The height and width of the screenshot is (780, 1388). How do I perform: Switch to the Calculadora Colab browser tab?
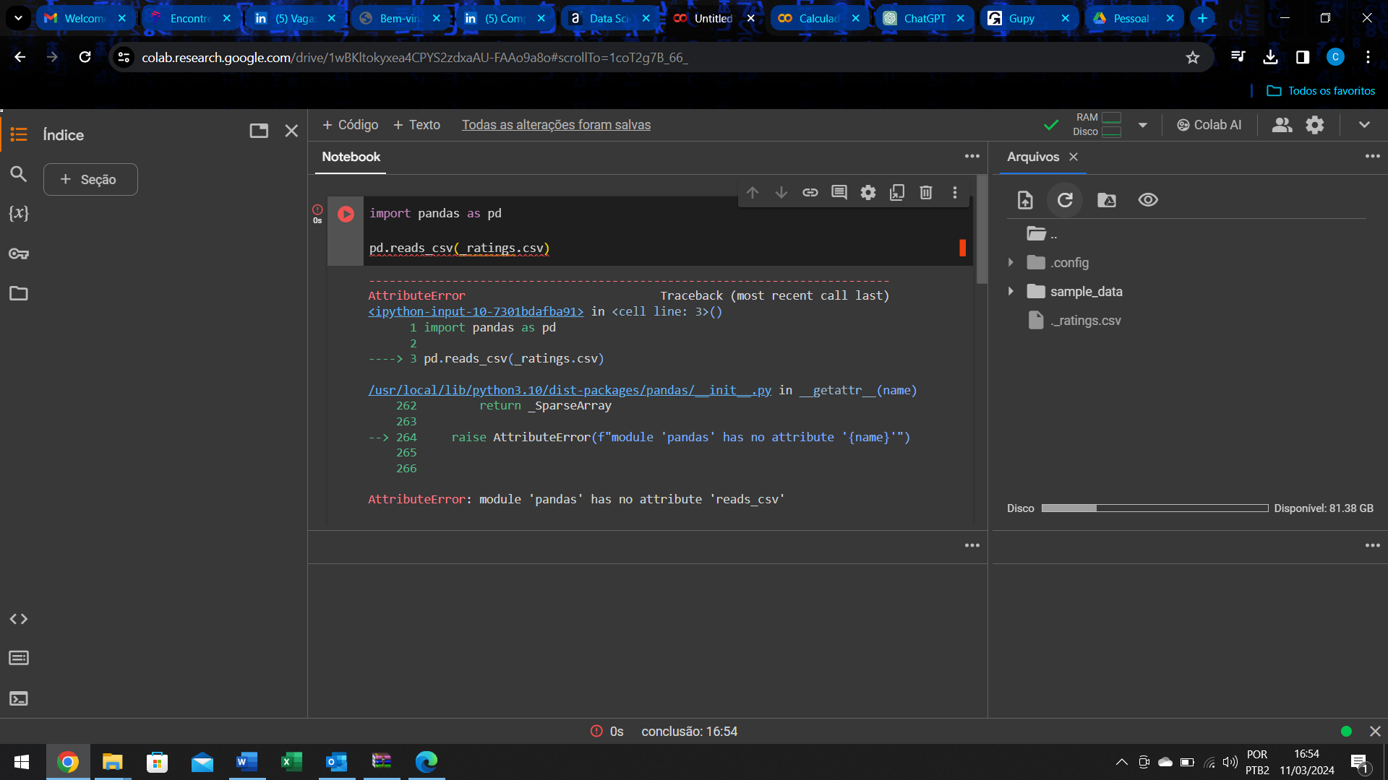(818, 19)
